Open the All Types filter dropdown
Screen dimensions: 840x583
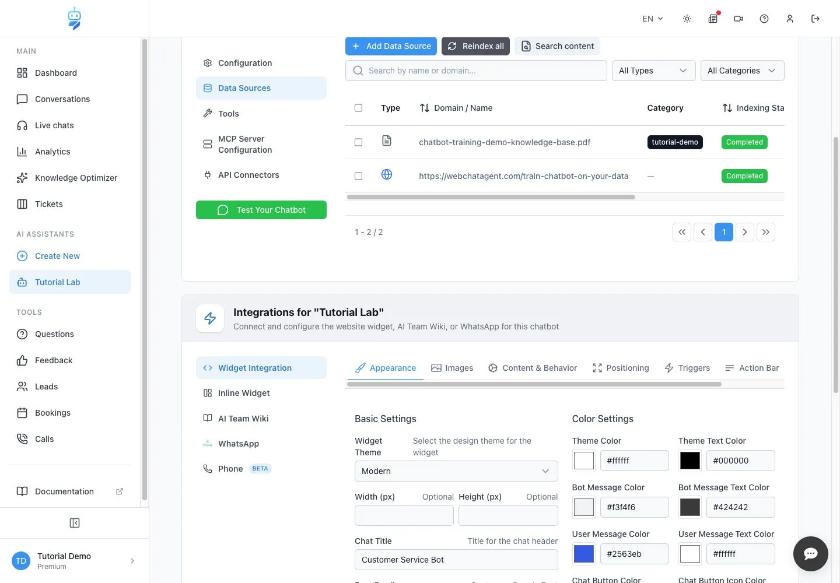coord(653,71)
